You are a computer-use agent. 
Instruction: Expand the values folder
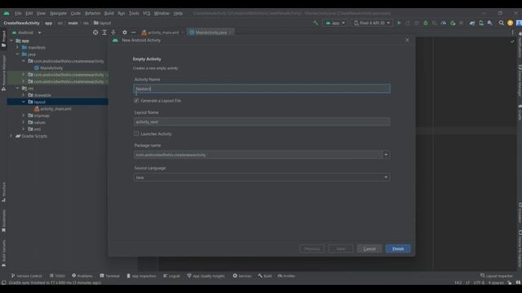tap(24, 122)
